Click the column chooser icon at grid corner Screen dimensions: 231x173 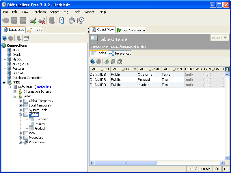tap(227, 69)
